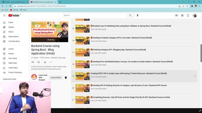The height and width of the screenshot is (113, 202).
Task: Open 'Simplest way of Validating Data' video title
Action: click(131, 26)
